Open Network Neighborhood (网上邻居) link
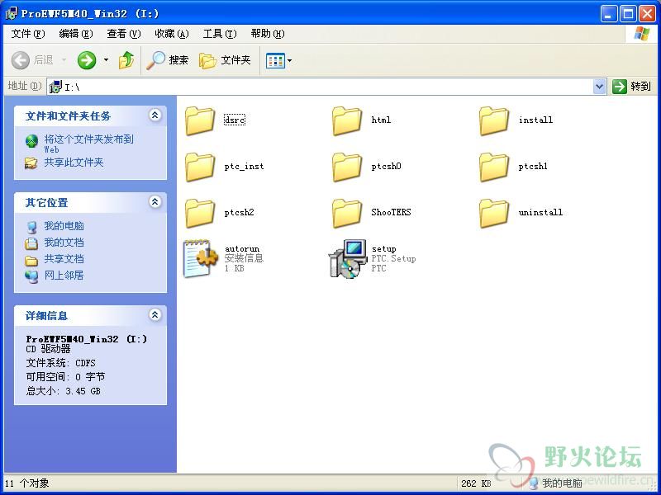661x495 pixels. coord(64,276)
